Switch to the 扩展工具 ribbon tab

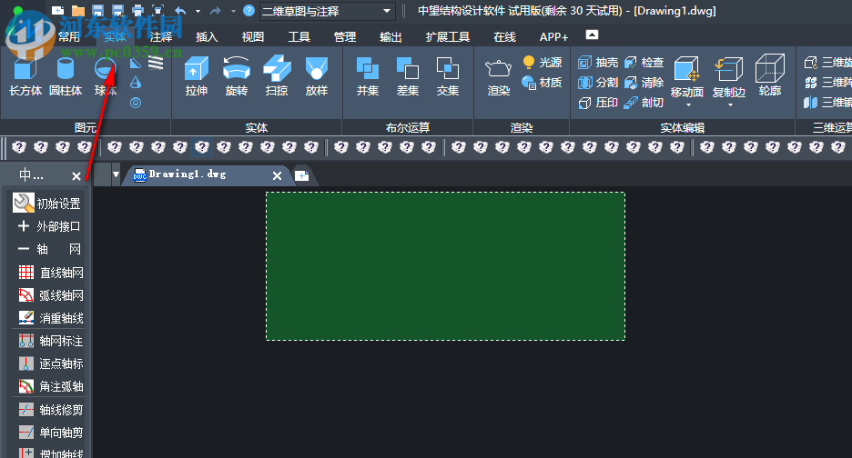[448, 37]
